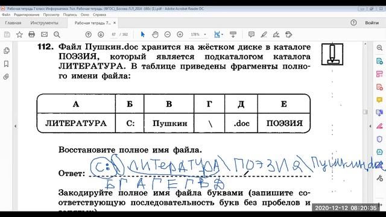Click the share or stamp icon
This screenshot has width=386, height=217.
coord(288,34)
